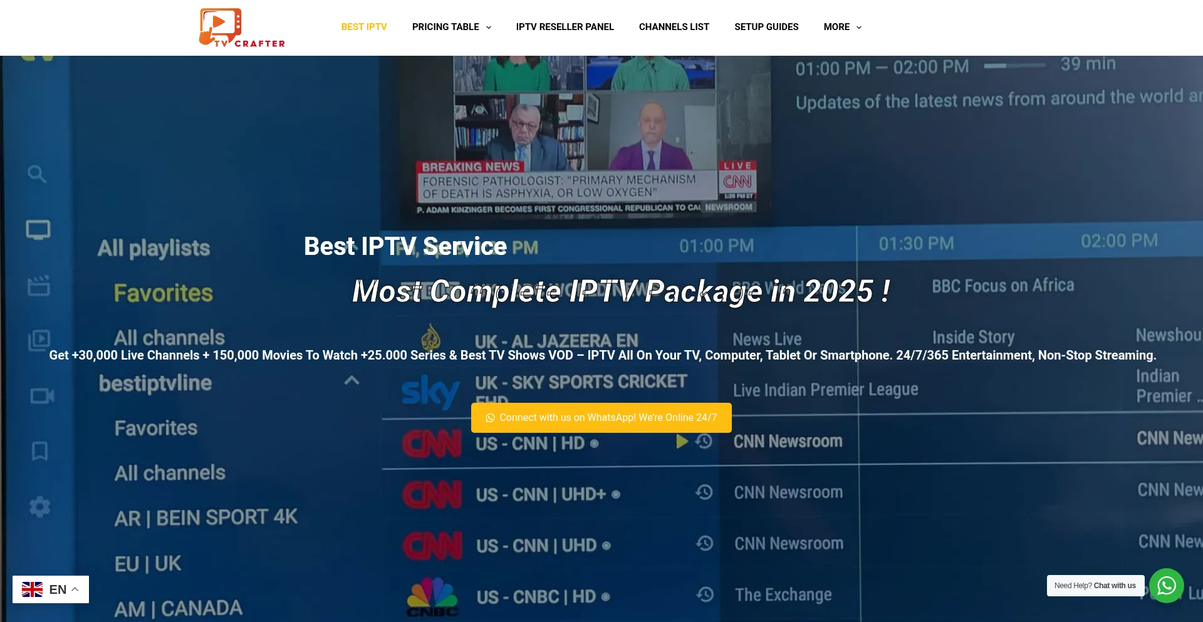Open the Setup Guides page
This screenshot has height=622, width=1203.
click(766, 27)
